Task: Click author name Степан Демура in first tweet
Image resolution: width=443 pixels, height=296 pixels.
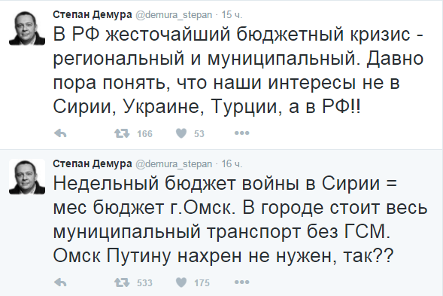Action: pyautogui.click(x=93, y=14)
